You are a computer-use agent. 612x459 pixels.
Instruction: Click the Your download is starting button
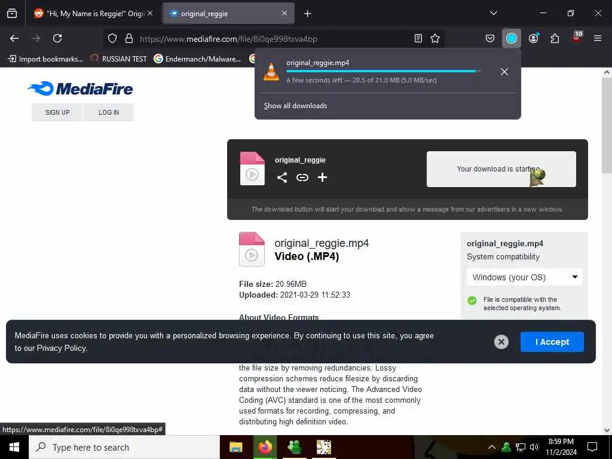501,169
